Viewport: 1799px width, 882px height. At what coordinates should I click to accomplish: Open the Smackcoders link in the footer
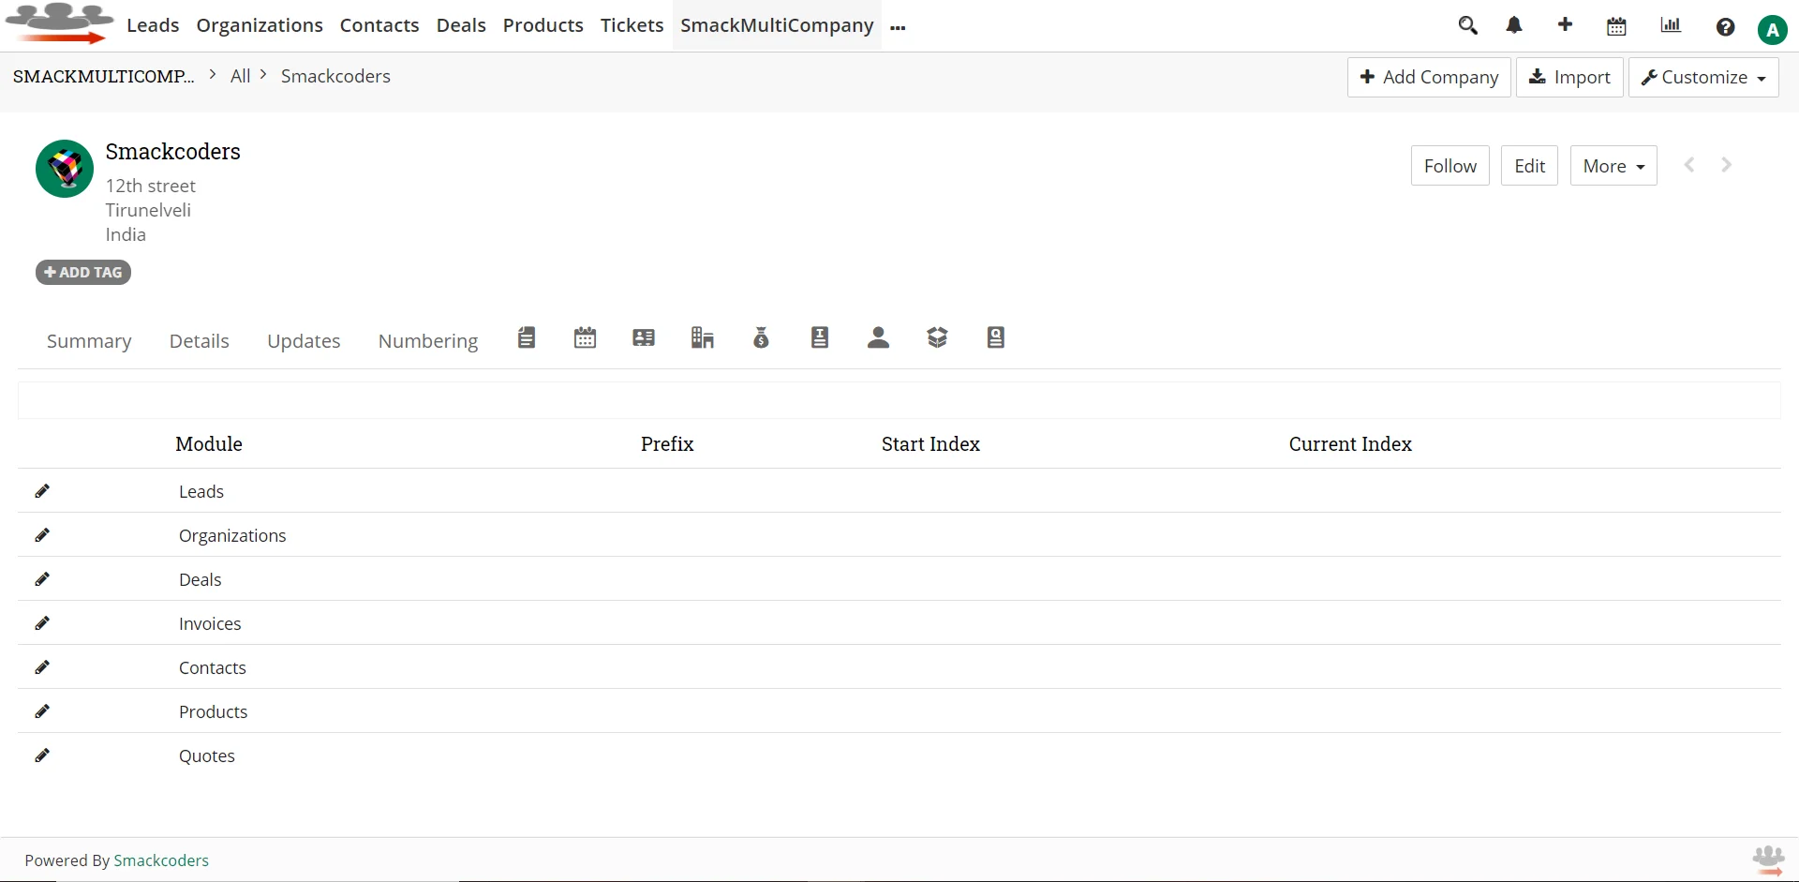[x=161, y=860]
